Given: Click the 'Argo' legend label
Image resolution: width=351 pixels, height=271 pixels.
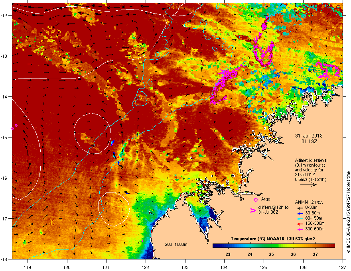Looking at the screenshot, I should [266, 199].
